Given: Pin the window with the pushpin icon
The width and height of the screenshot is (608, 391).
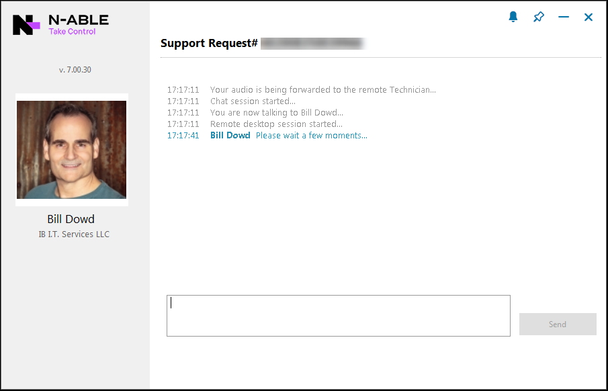Looking at the screenshot, I should coord(539,17).
